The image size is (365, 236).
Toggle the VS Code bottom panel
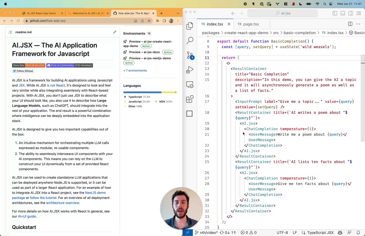(x=343, y=13)
